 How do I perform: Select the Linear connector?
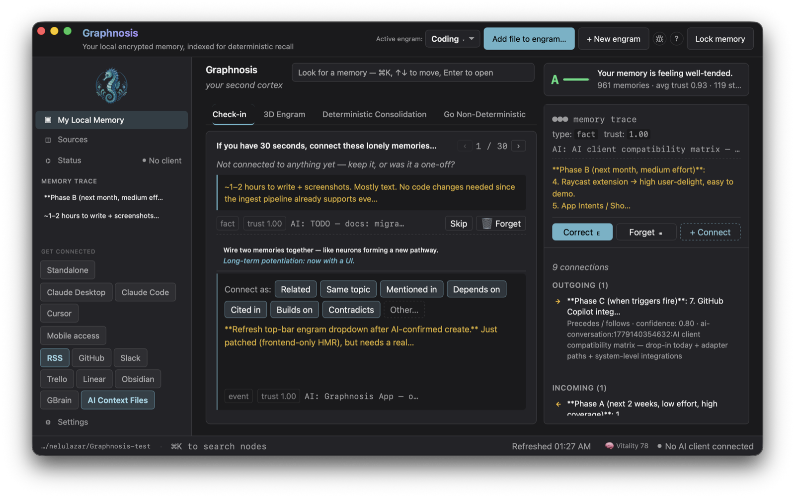pyautogui.click(x=94, y=379)
